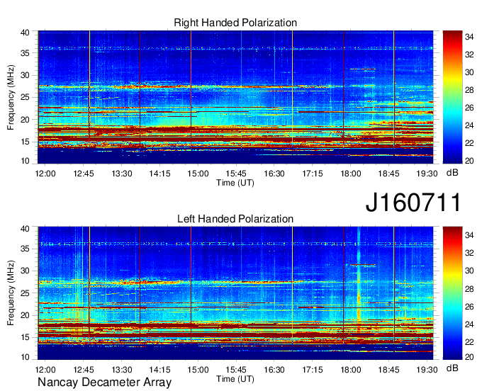482x391 pixels.
Task: Click the "10" frequency tick of the right-handed plot
Action: tap(26, 161)
